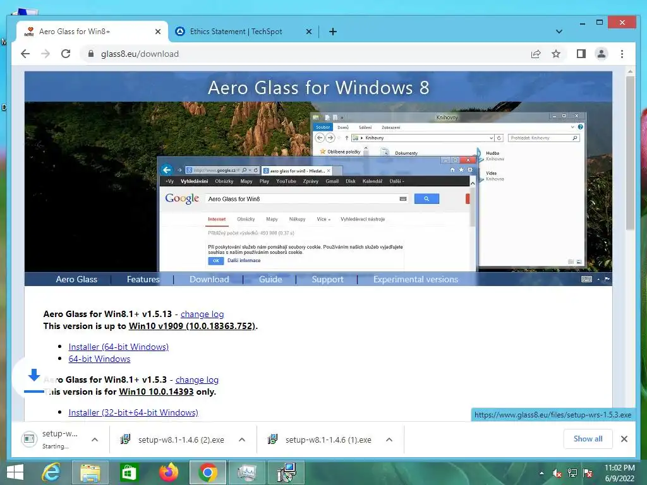Click Installer (64-bit Windows) link
This screenshot has height=485, width=647.
(118, 347)
